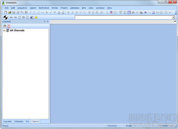The image size is (178, 129).
Task: Pick the highlight color pen icon
Action: 63,13
